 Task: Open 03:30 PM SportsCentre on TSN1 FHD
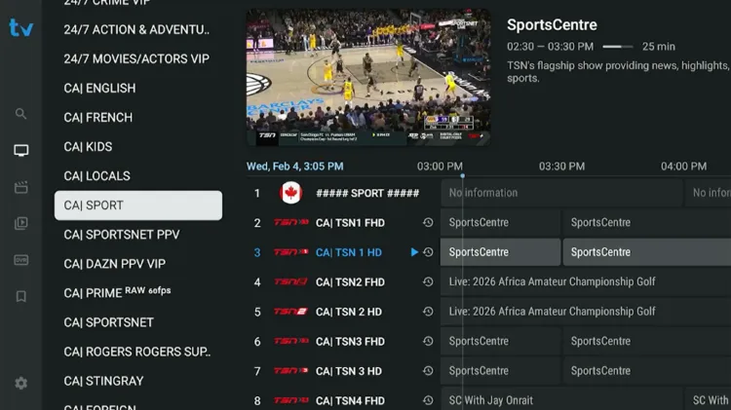tap(647, 223)
